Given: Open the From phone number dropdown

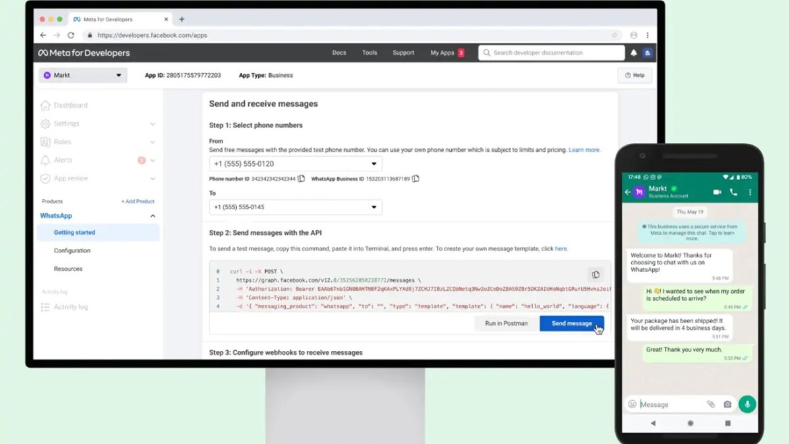Looking at the screenshot, I should 295,163.
